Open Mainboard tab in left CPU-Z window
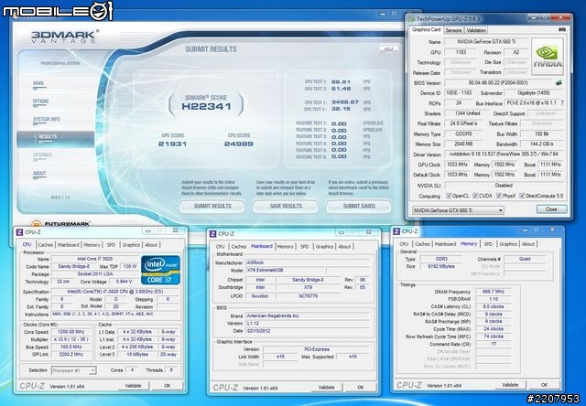Viewport: 586px width, 406px height. 69,245
